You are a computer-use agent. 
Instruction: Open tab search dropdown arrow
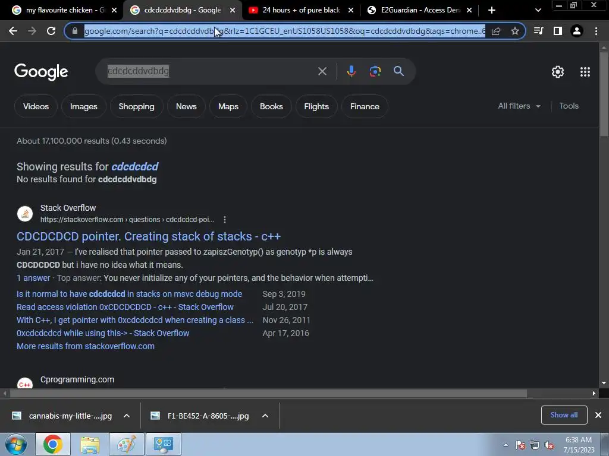click(x=538, y=10)
